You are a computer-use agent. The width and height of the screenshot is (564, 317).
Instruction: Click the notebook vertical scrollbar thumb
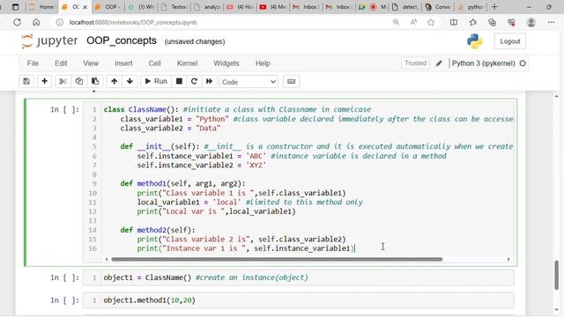[556, 275]
